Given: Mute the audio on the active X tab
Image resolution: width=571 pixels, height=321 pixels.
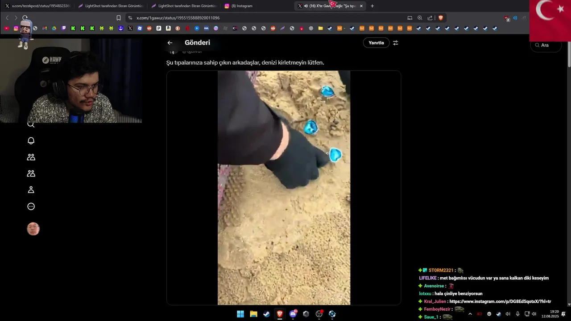Looking at the screenshot, I should point(306,6).
